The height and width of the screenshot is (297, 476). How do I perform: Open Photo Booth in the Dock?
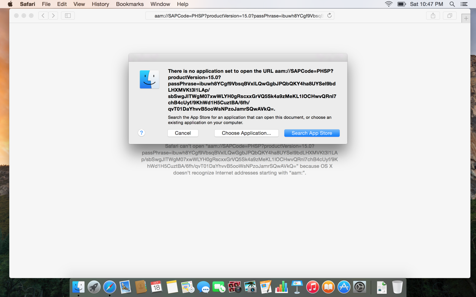coord(234,287)
